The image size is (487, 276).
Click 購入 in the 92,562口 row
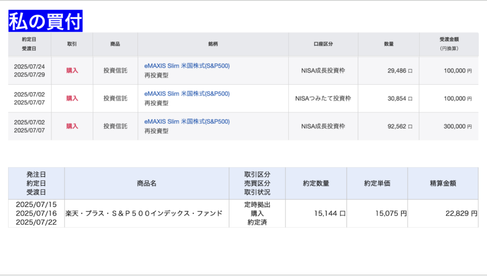pos(72,126)
